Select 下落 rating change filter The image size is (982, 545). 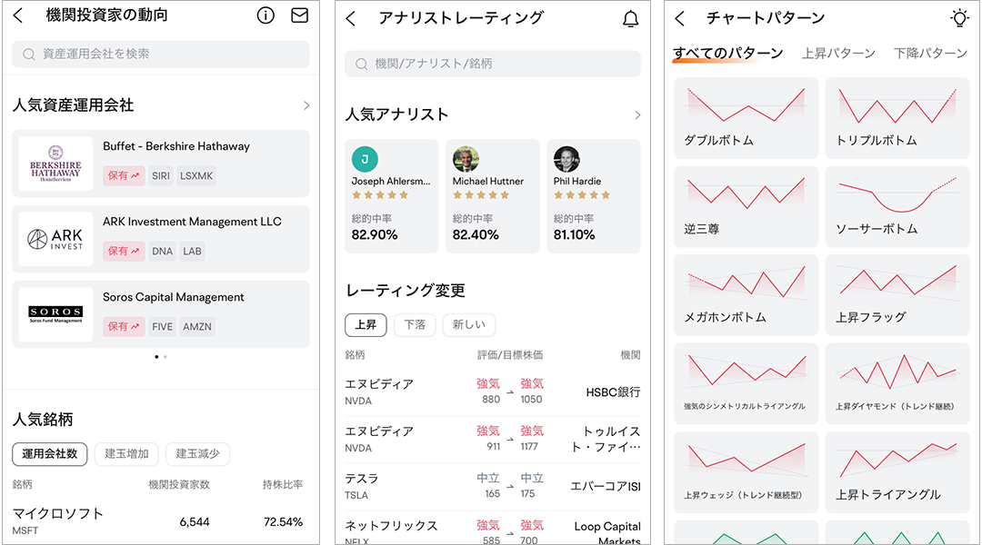coord(415,325)
